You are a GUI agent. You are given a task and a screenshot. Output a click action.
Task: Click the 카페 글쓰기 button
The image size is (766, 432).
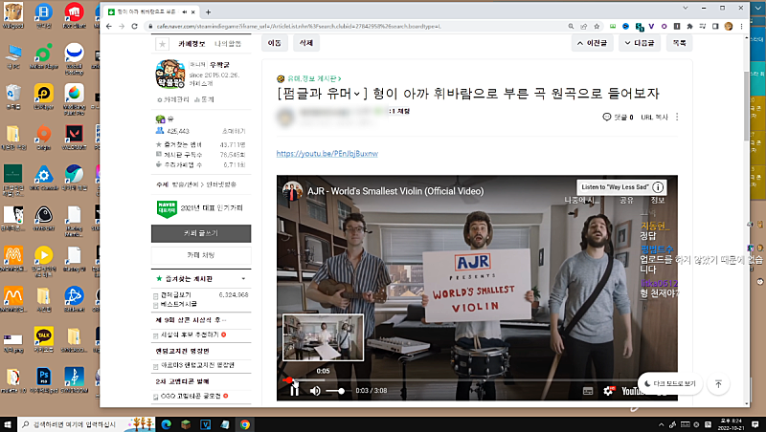click(201, 233)
